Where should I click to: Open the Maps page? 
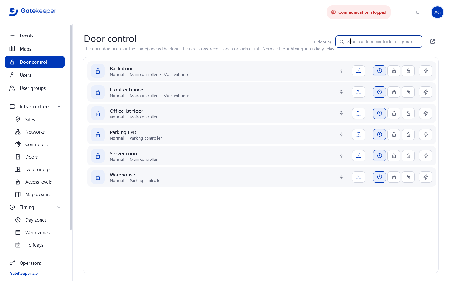point(35,49)
